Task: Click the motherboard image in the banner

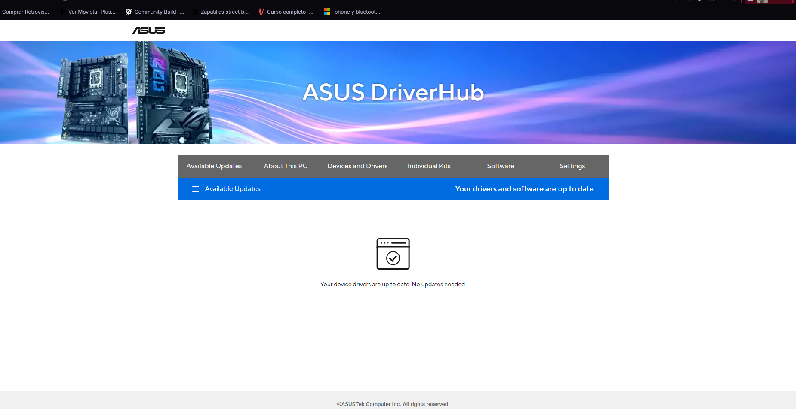Action: 135,93
